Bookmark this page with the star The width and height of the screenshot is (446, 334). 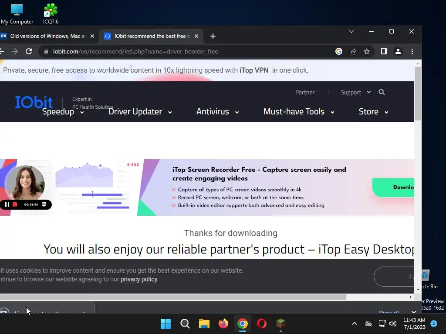367,51
